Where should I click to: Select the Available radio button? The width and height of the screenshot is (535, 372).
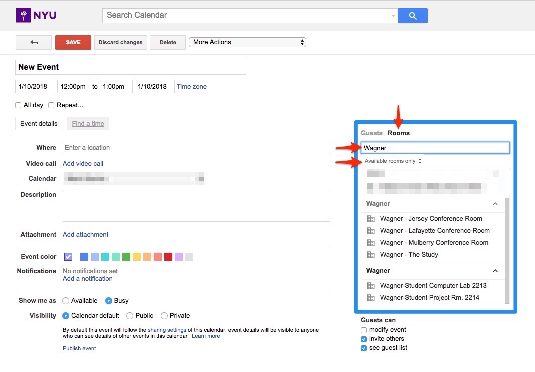pyautogui.click(x=66, y=301)
